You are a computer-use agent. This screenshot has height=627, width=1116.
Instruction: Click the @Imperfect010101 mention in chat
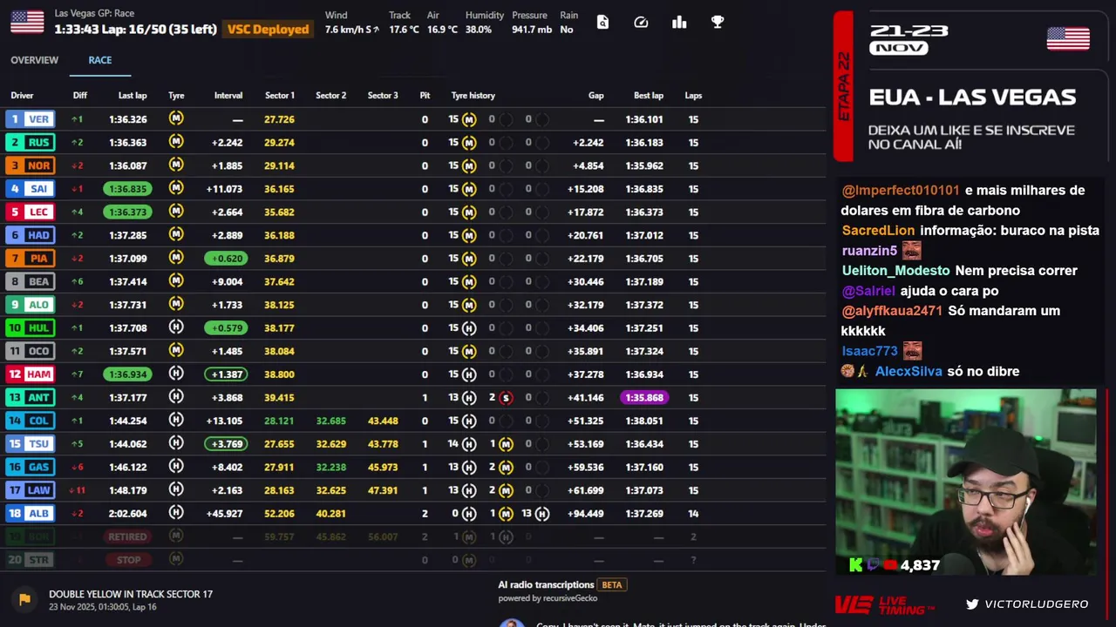[901, 191]
